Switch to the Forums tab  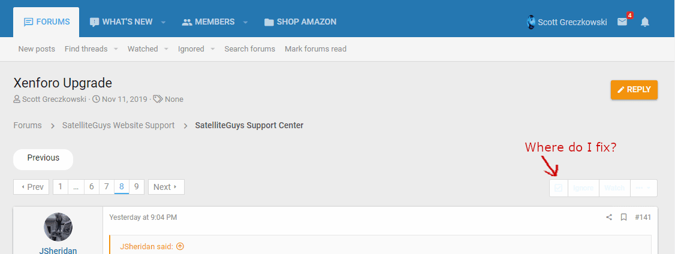point(47,22)
